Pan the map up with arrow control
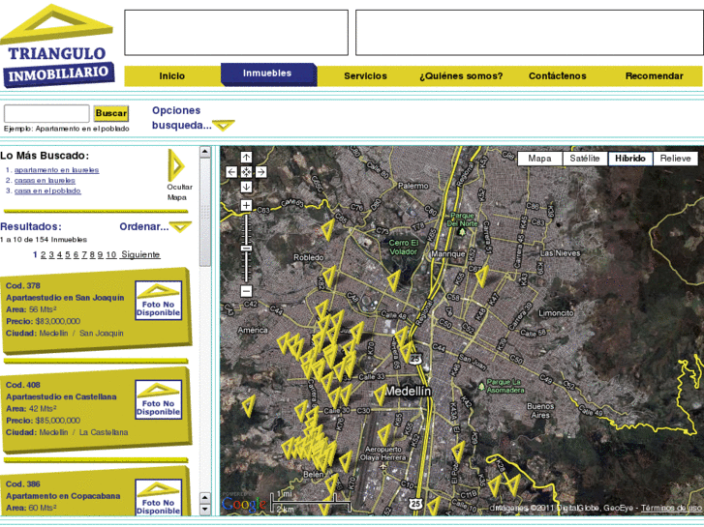704x527 pixels. point(246,157)
